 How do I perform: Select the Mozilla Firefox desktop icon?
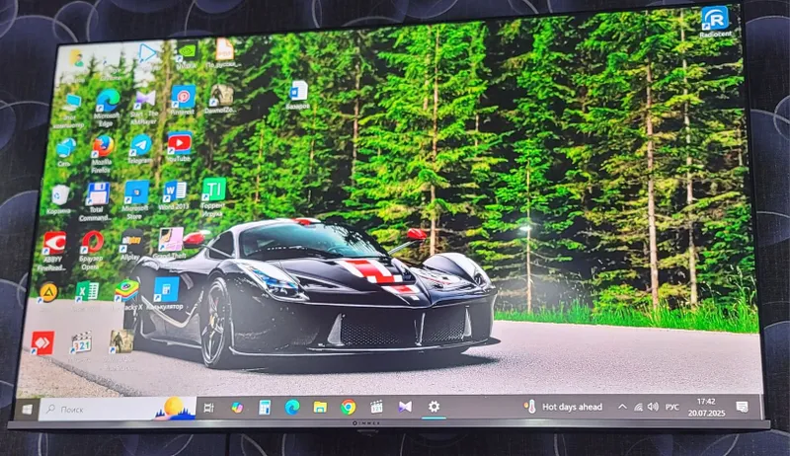tap(103, 146)
